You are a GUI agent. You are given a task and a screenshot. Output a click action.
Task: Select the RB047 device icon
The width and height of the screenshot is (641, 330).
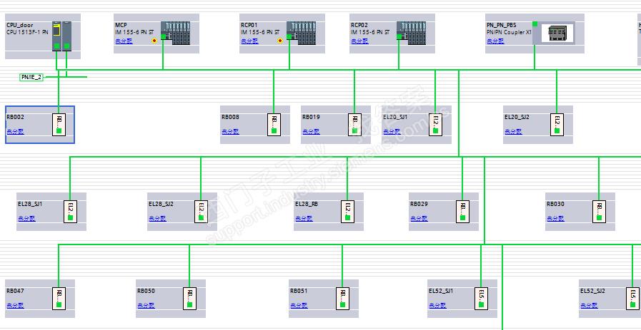pos(59,299)
